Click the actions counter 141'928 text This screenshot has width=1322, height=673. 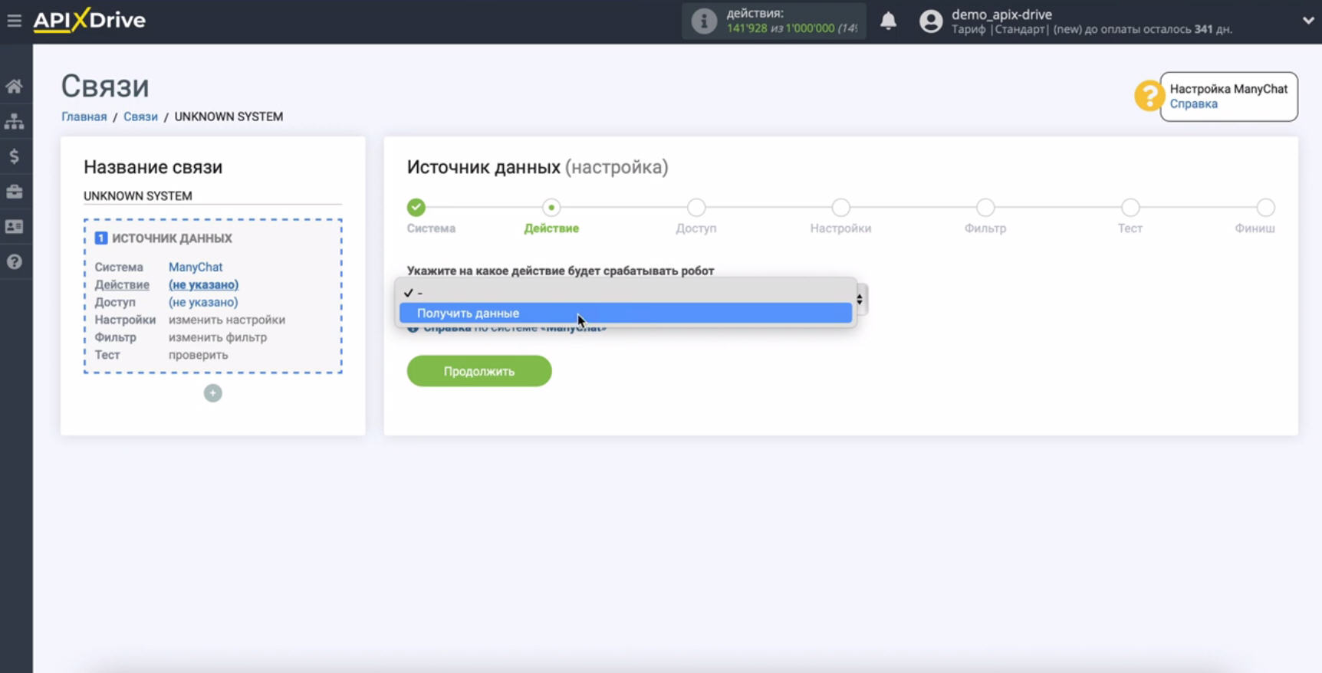click(x=747, y=28)
